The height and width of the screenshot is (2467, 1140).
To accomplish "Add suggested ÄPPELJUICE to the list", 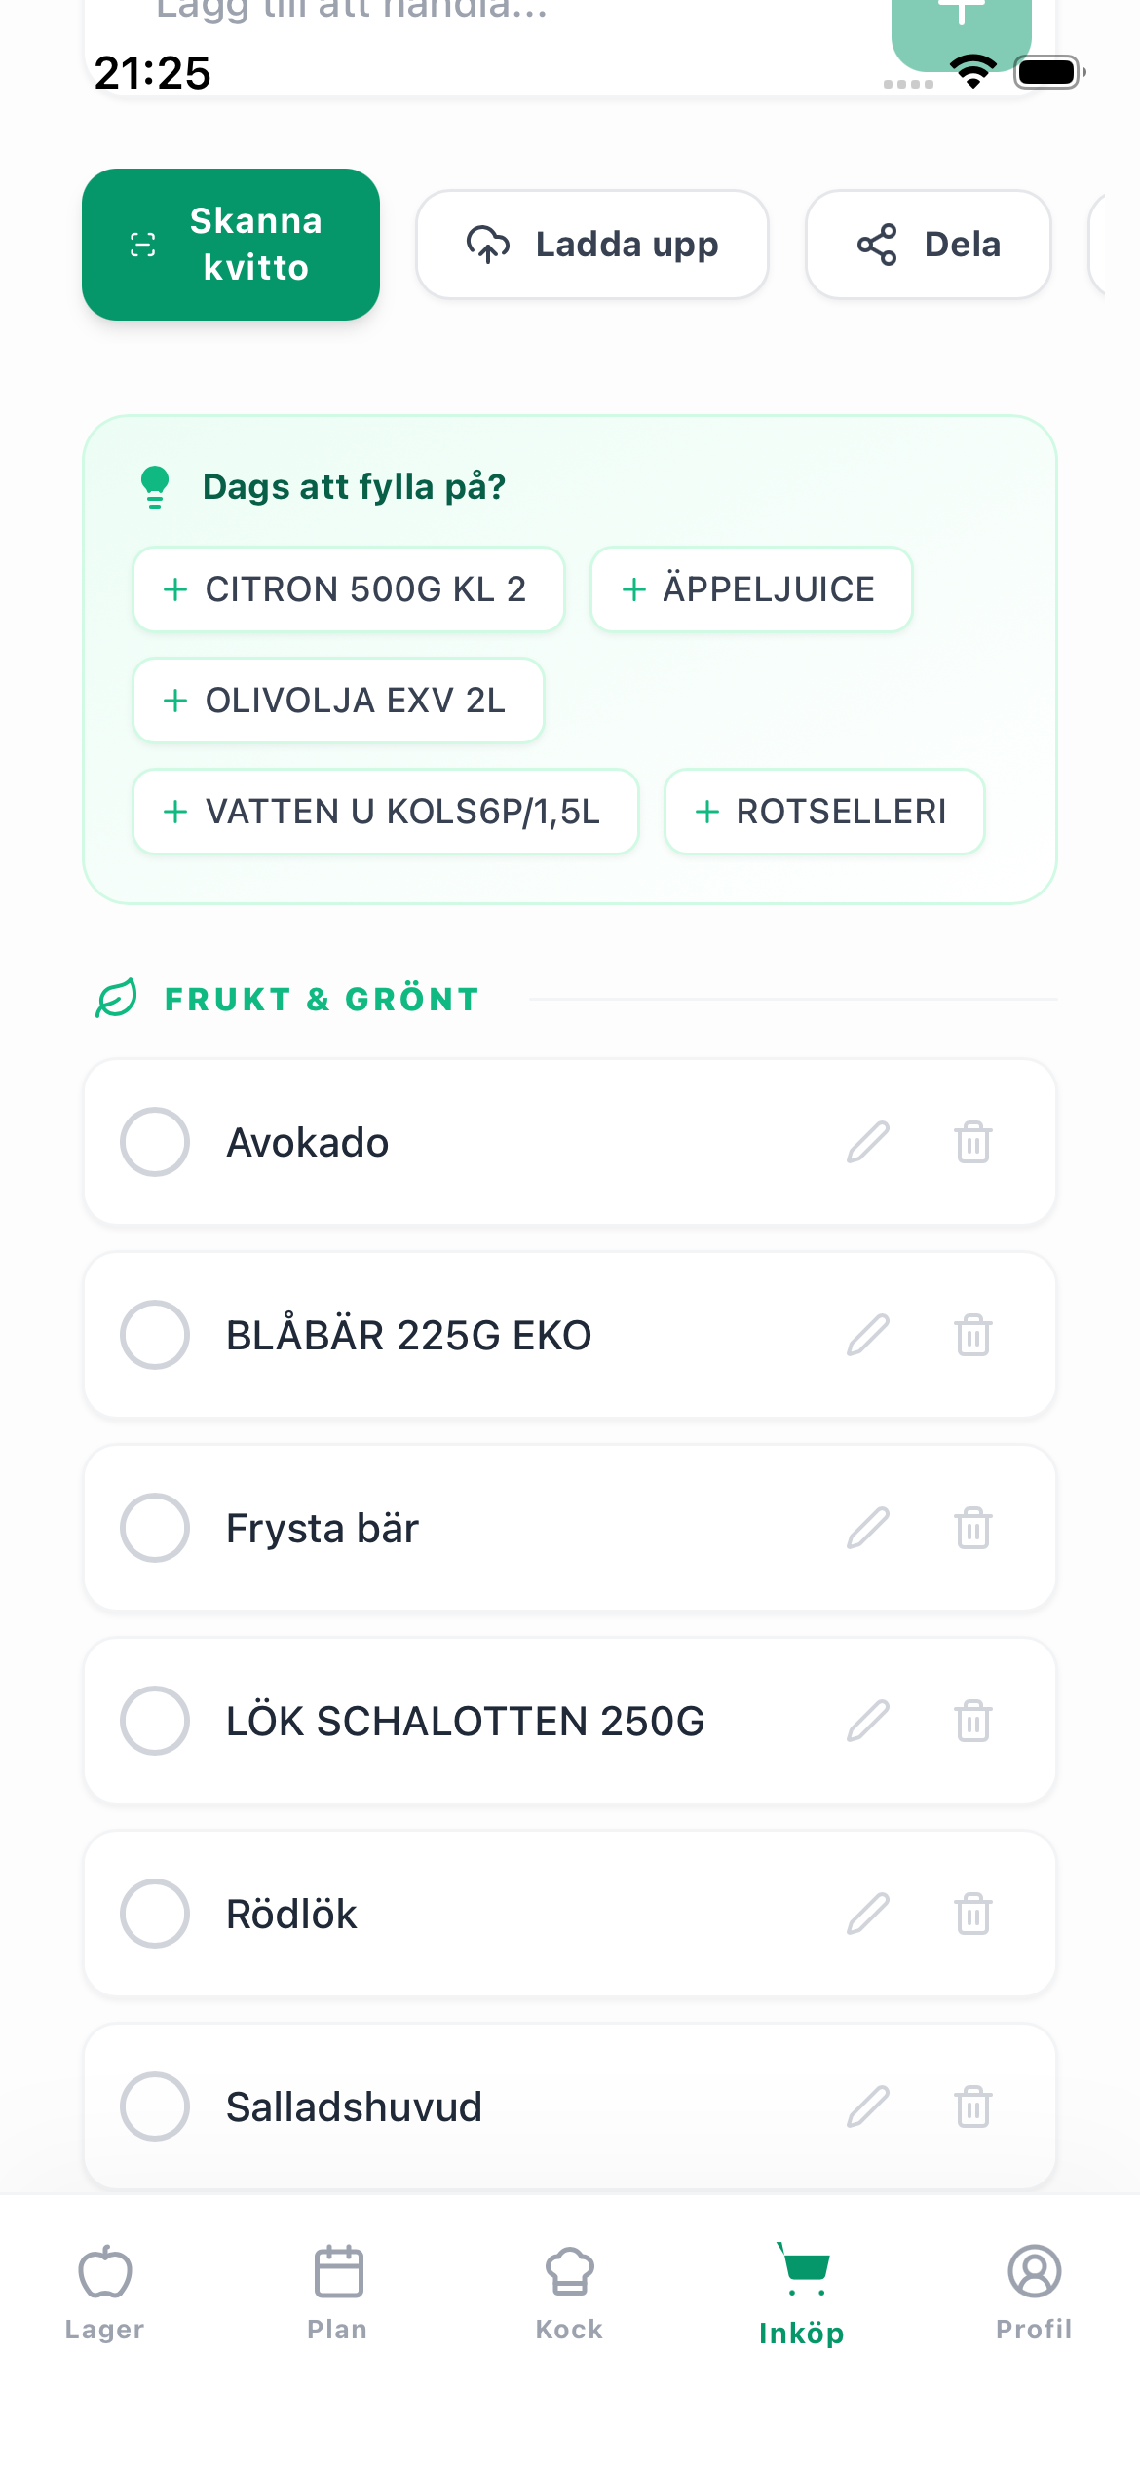I will point(751,589).
